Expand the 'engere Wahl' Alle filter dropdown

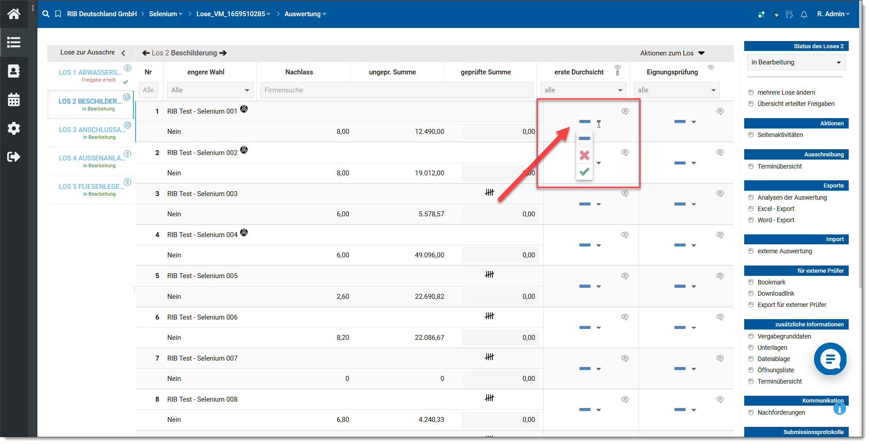[210, 90]
